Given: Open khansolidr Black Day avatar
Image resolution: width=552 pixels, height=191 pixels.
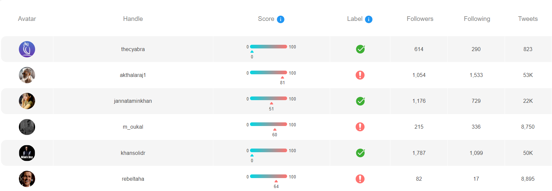Looking at the screenshot, I should click(27, 153).
